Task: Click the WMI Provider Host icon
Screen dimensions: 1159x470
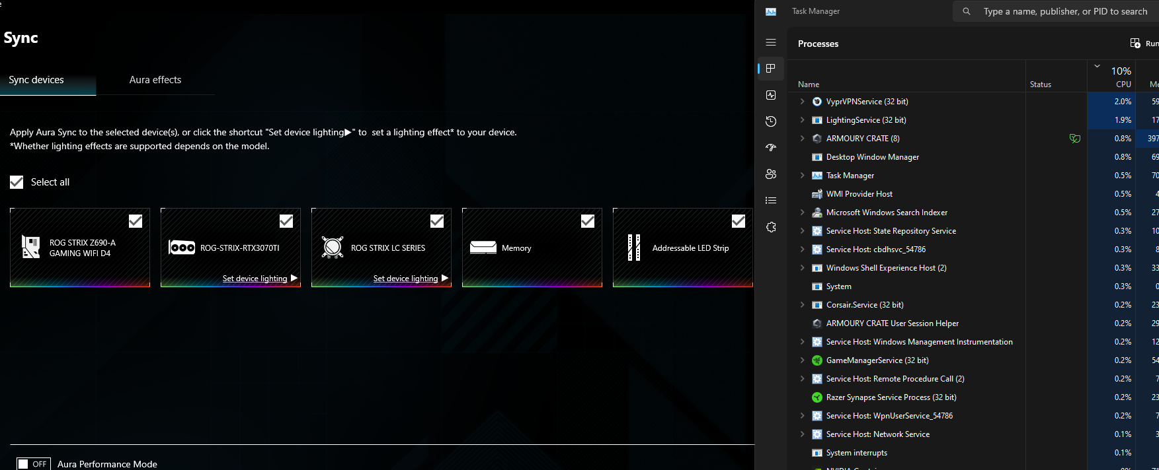Action: [x=817, y=194]
